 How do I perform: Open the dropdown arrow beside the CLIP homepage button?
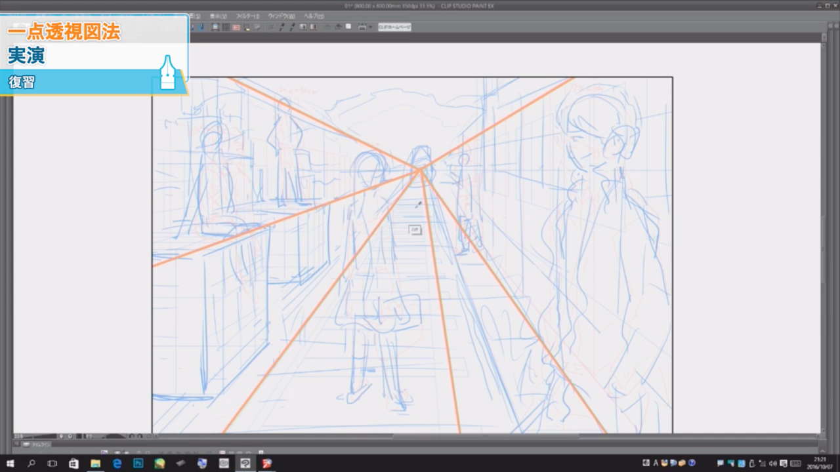pyautogui.click(x=371, y=27)
